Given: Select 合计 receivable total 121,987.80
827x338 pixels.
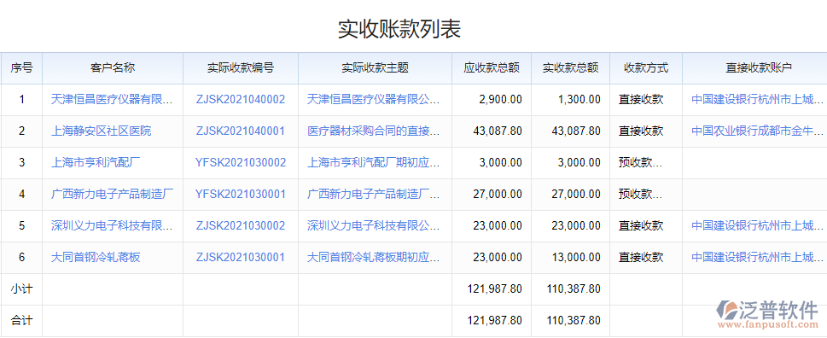Looking at the screenshot, I should click(x=495, y=321).
